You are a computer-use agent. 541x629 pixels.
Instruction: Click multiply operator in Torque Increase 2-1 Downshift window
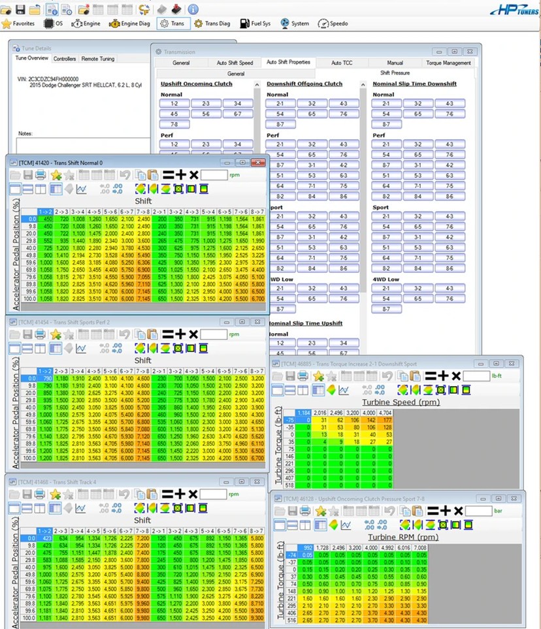click(456, 376)
